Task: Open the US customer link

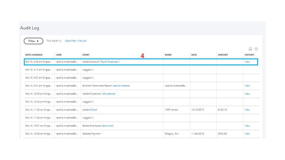Action: click(x=109, y=94)
